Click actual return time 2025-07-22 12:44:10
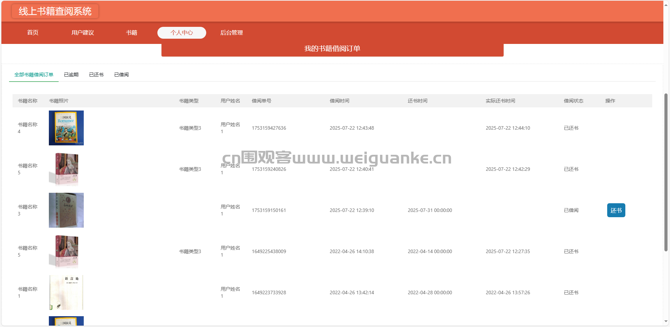The height and width of the screenshot is (327, 670). 508,128
